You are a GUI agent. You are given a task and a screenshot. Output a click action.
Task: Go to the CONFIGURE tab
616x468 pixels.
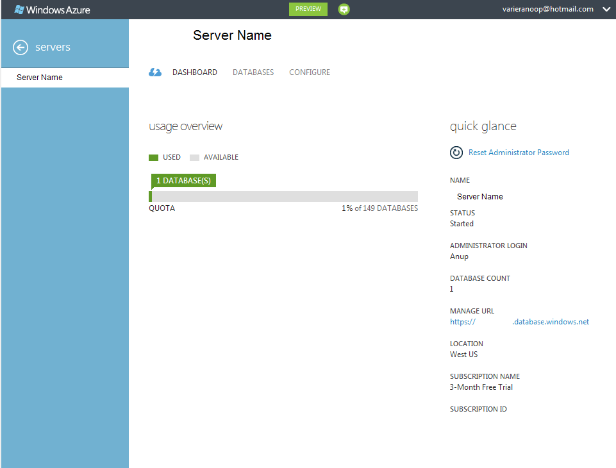310,72
